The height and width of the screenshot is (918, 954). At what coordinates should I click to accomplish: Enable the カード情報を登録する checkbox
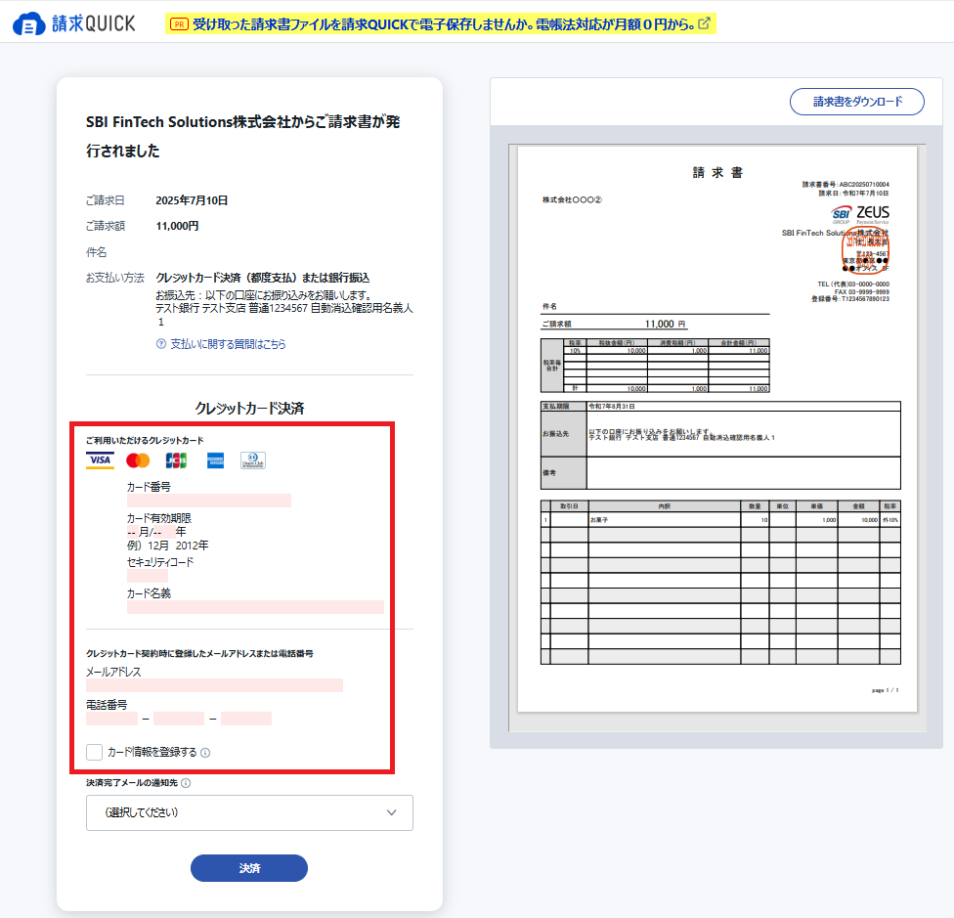(x=93, y=753)
